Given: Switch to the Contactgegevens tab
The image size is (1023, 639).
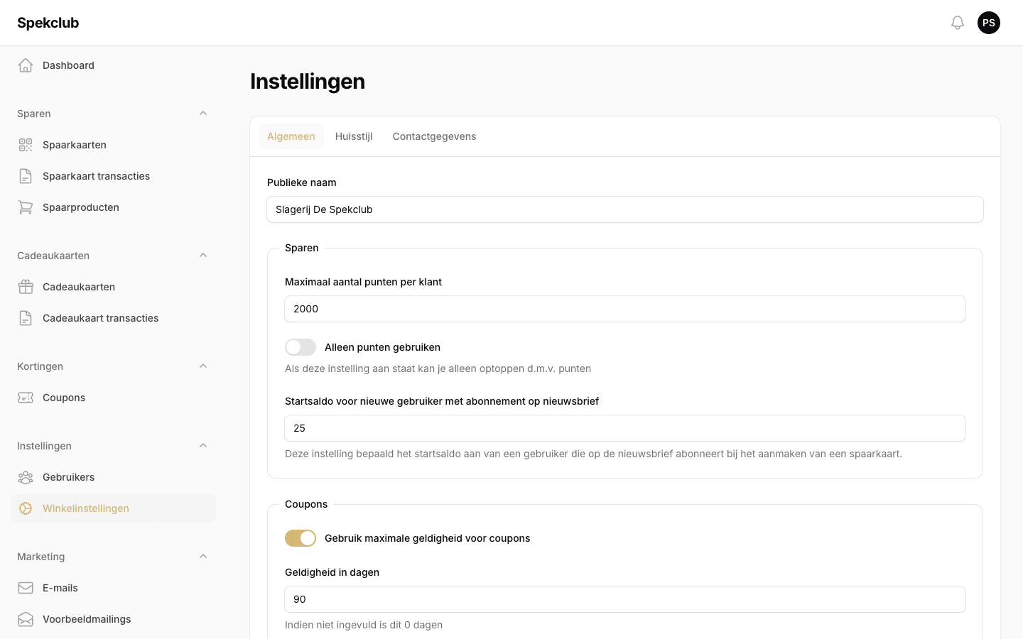Looking at the screenshot, I should point(434,136).
